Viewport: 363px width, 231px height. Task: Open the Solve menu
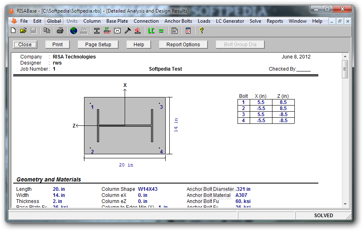pyautogui.click(x=255, y=21)
